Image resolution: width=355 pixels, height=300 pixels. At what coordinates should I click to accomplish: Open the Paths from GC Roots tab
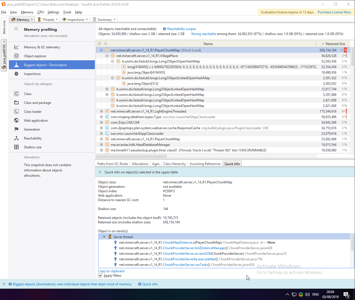[113, 164]
